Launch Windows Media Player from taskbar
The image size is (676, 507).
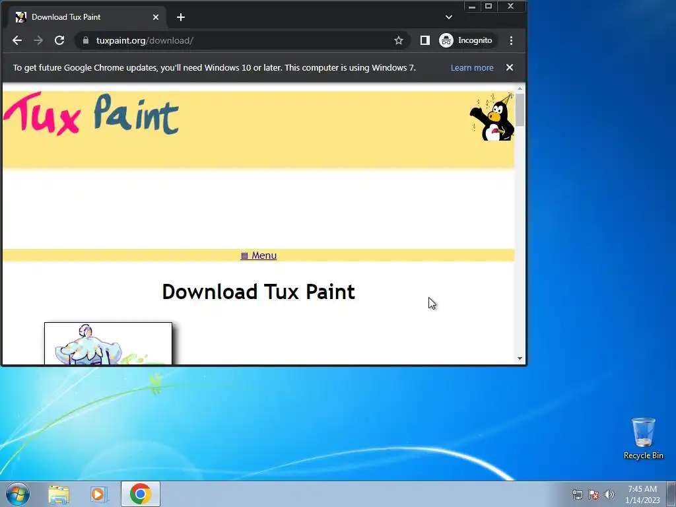point(98,494)
